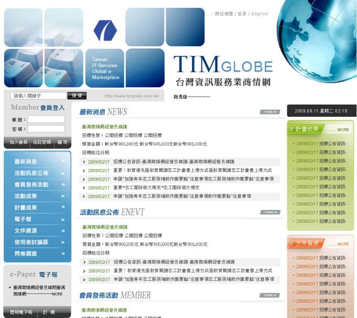Open the e-Paper MORE link

click(57, 294)
